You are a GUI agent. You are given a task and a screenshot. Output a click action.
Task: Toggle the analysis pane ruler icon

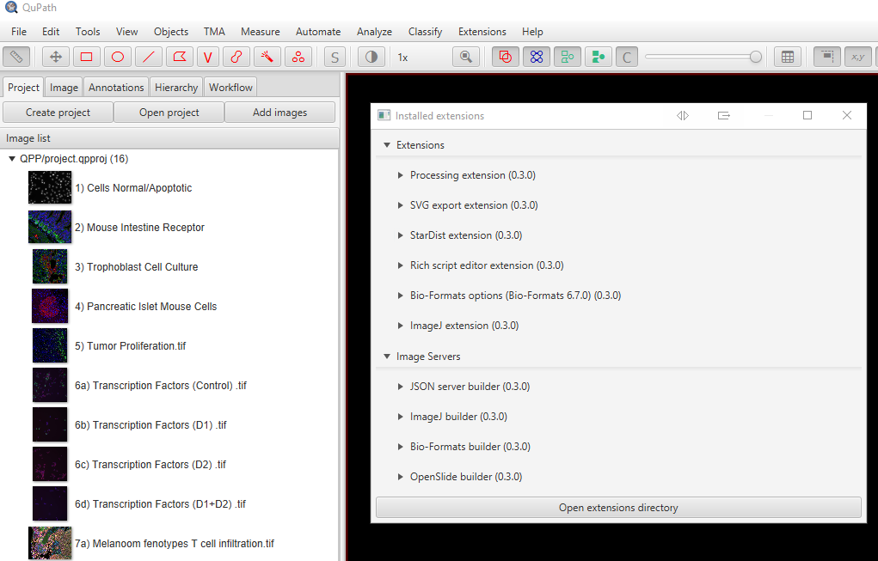click(x=16, y=57)
